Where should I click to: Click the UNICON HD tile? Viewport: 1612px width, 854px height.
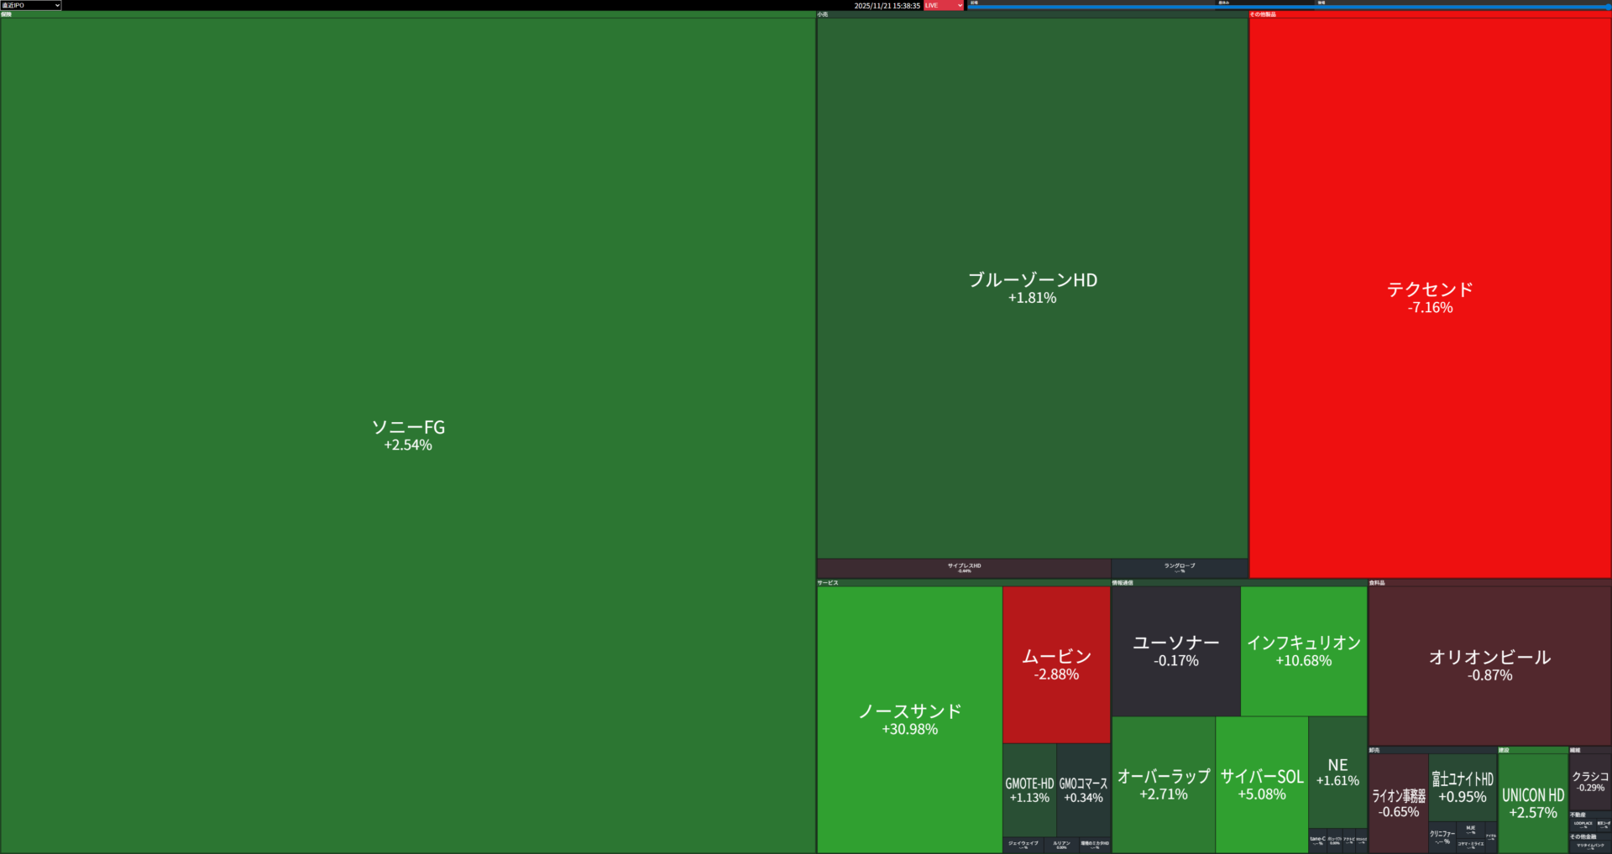point(1532,802)
